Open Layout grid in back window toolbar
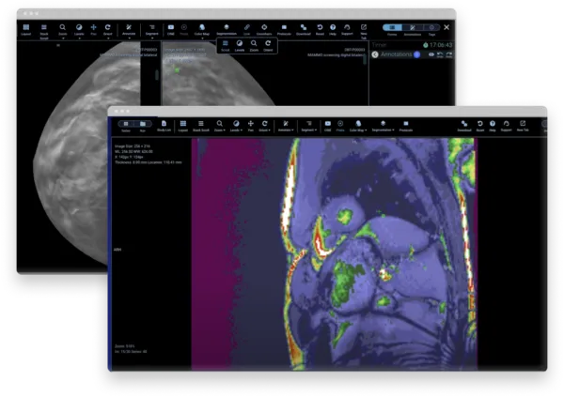Viewport: 564px width, 397px height. [x=26, y=29]
